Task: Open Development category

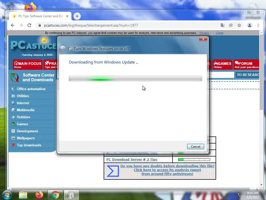Action: 27,131
